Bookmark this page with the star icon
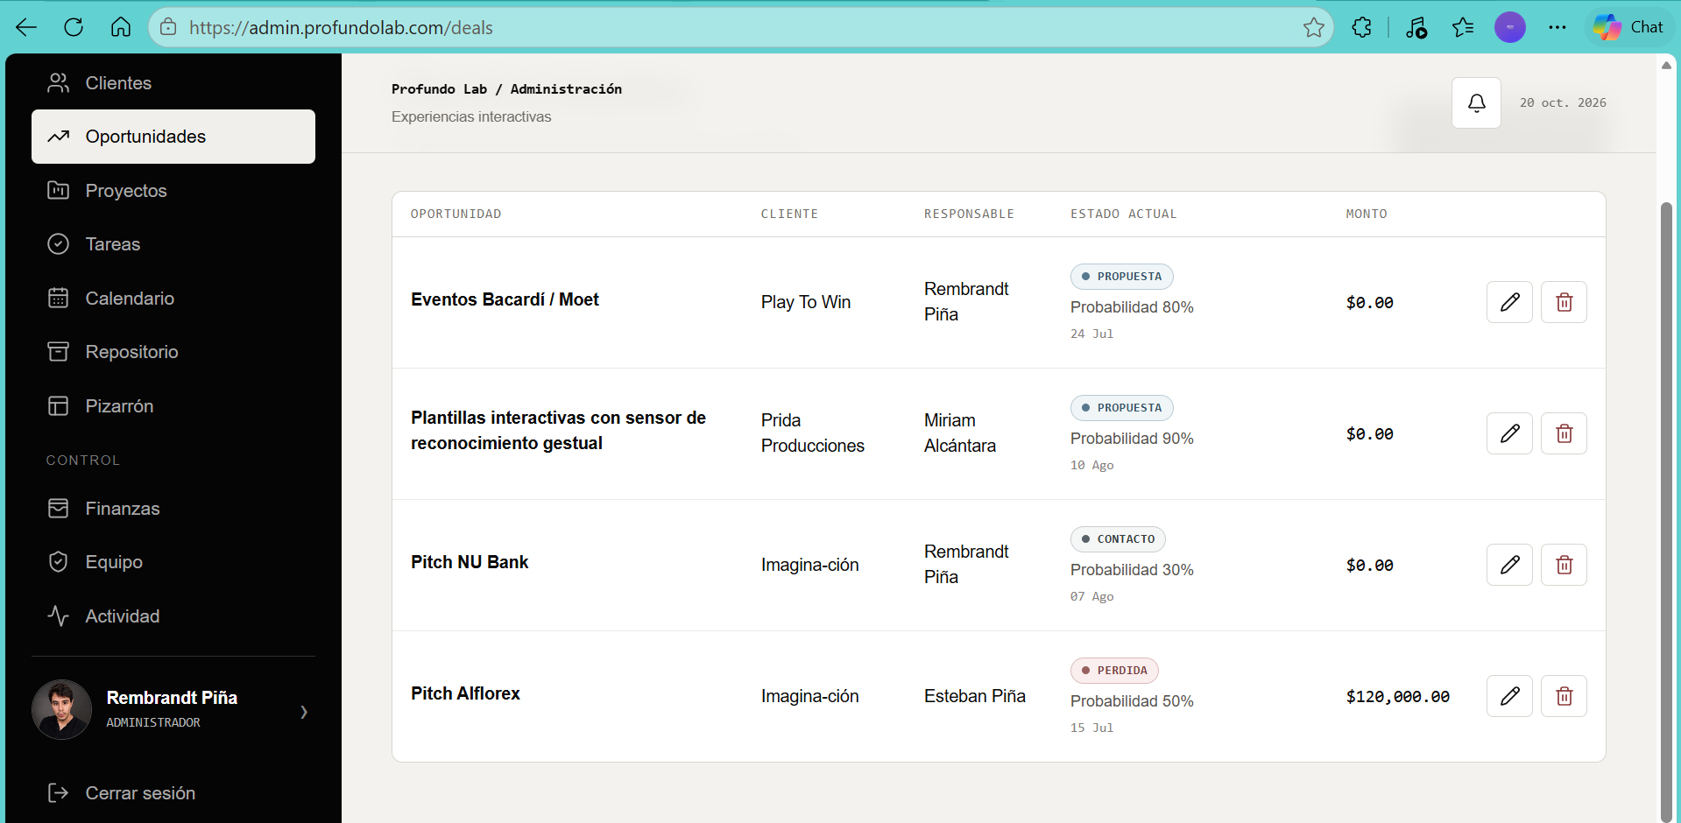The height and width of the screenshot is (823, 1681). click(1313, 27)
